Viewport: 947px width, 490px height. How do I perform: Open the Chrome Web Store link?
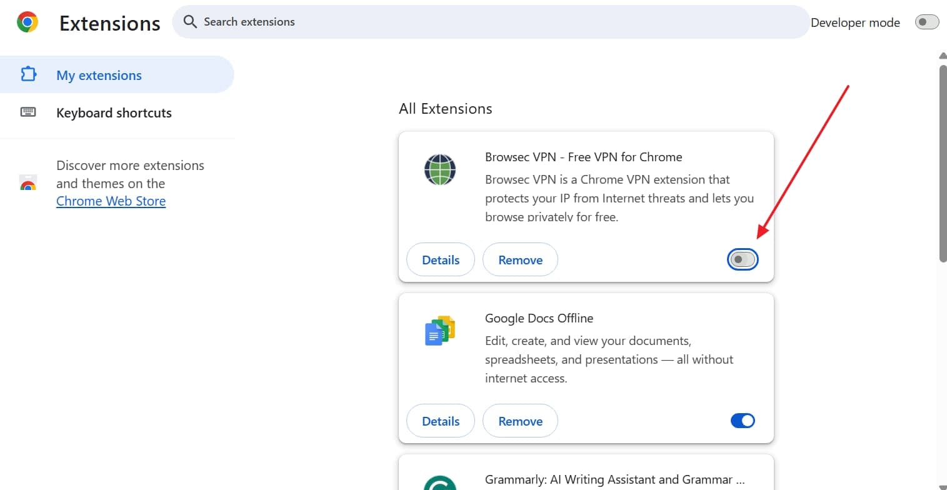111,201
